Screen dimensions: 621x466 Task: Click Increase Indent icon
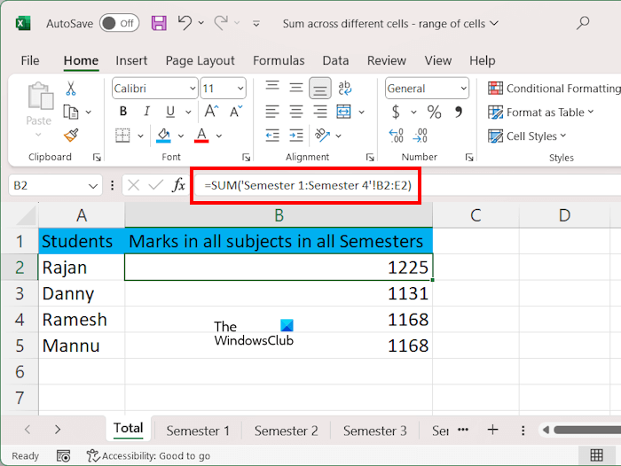point(296,136)
